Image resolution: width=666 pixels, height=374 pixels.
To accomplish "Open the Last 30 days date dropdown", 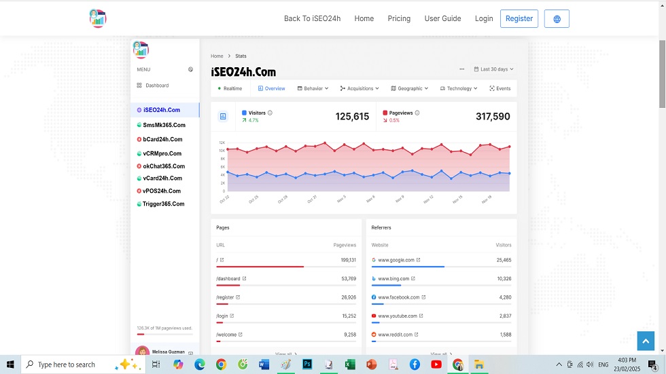I will click(494, 69).
